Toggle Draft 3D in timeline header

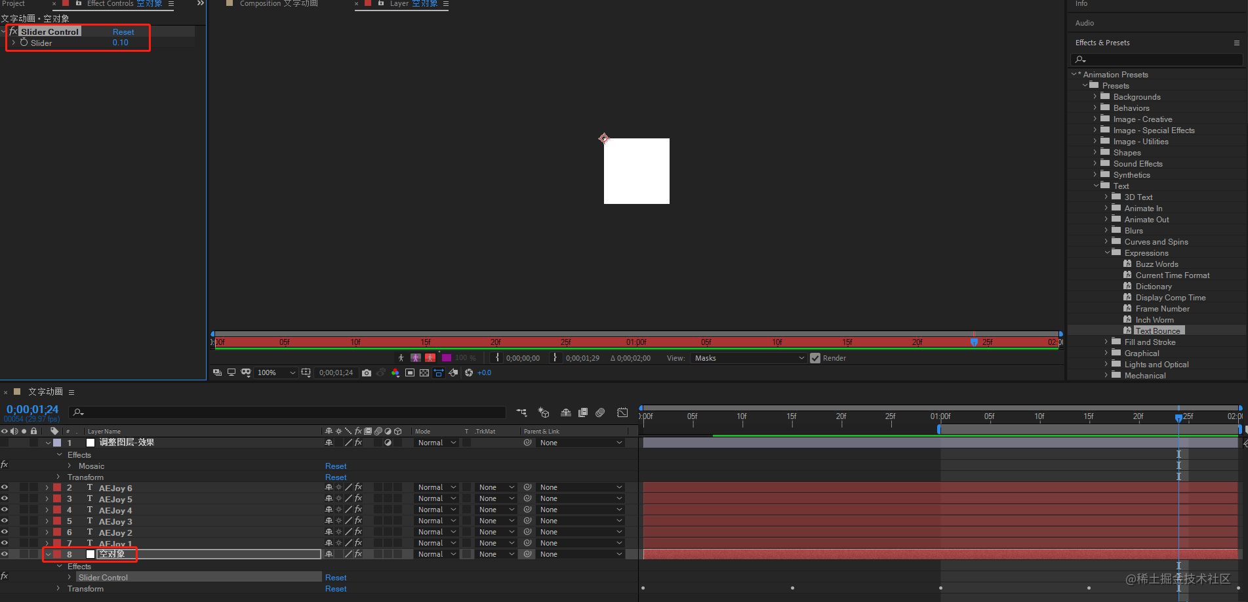click(544, 412)
